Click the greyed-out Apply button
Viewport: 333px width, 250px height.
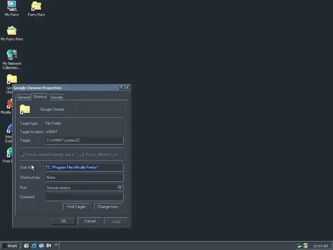point(116,221)
